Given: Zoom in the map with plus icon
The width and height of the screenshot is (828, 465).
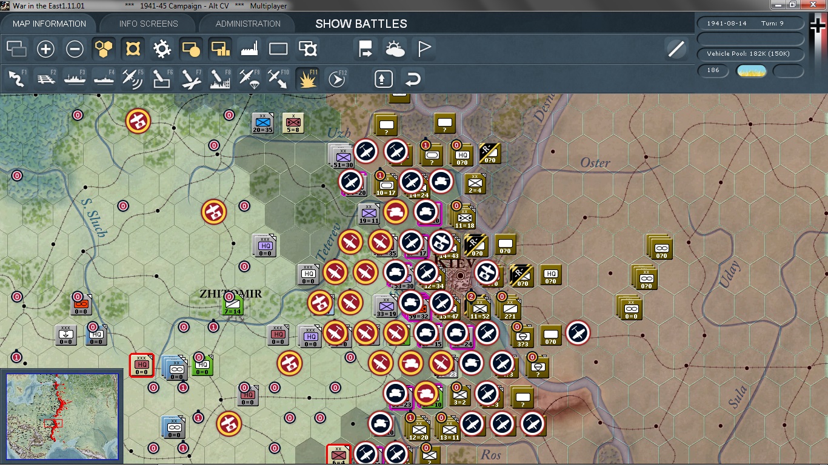Looking at the screenshot, I should click(x=46, y=49).
